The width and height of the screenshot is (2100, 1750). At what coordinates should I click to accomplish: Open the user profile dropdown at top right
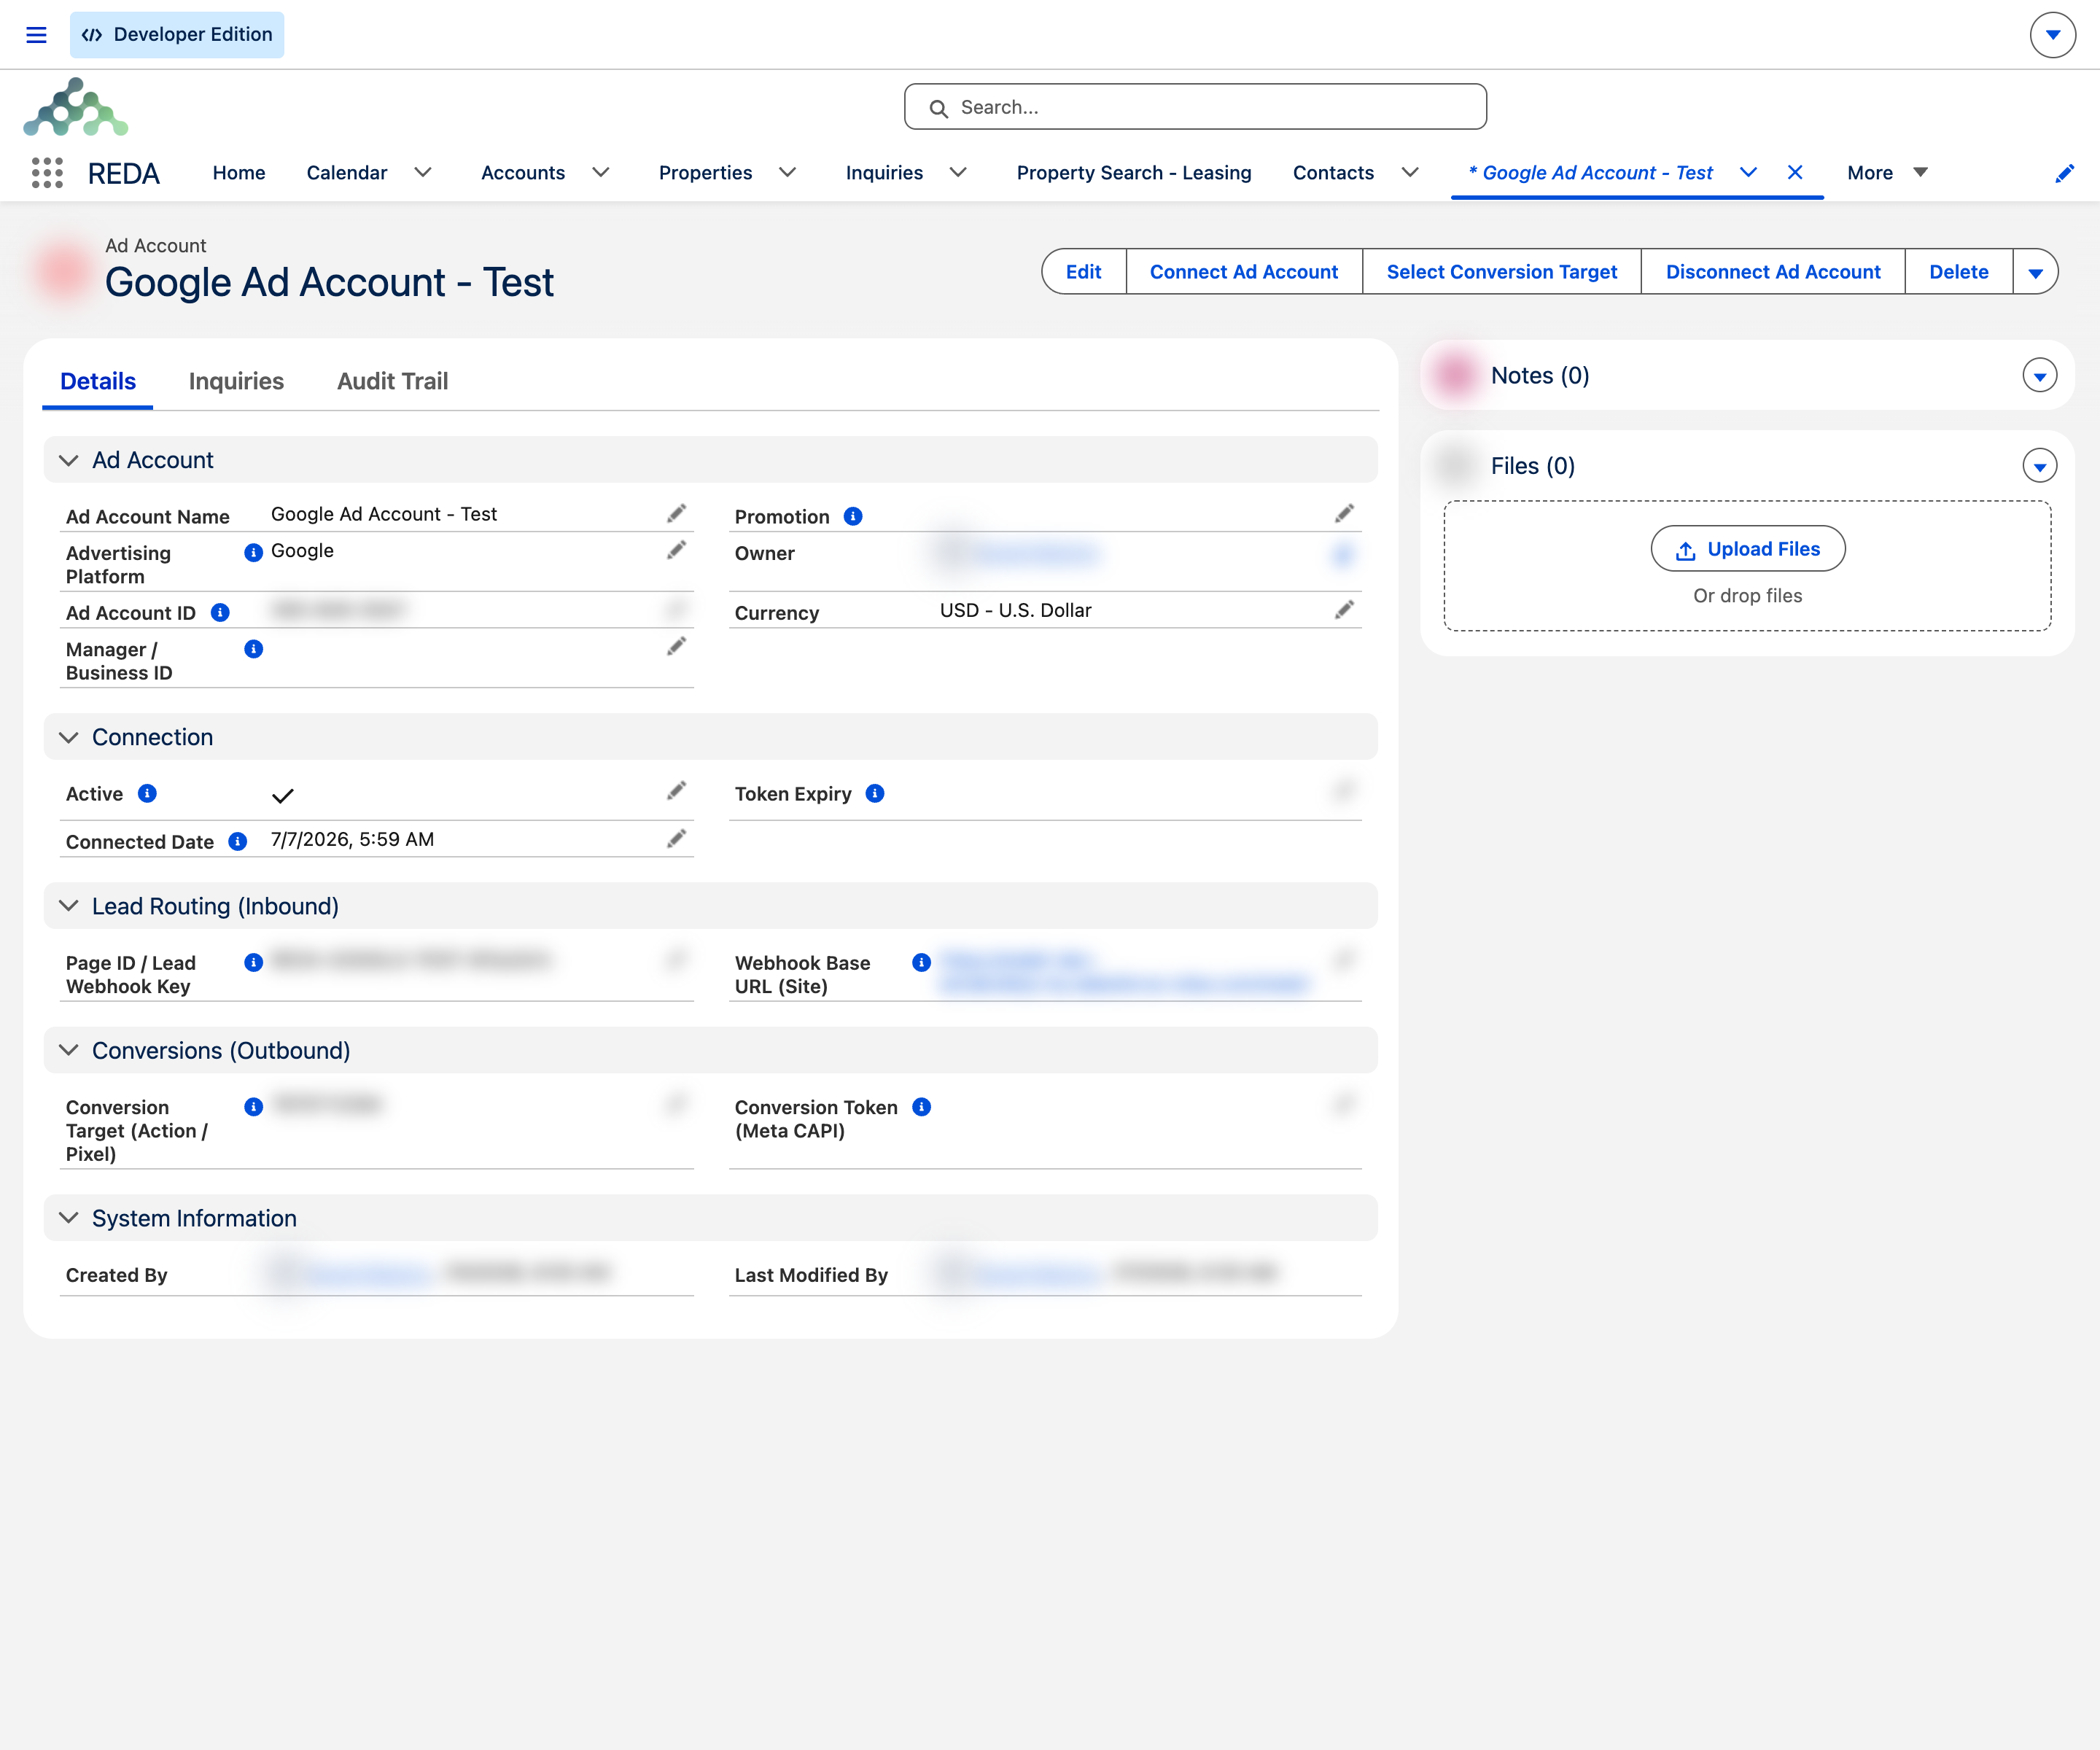(2052, 35)
